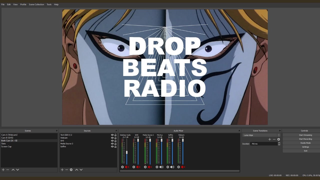
Task: Open GH5 audio settings gear
Action: pos(134,167)
